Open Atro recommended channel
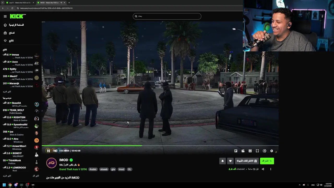 coord(21,140)
